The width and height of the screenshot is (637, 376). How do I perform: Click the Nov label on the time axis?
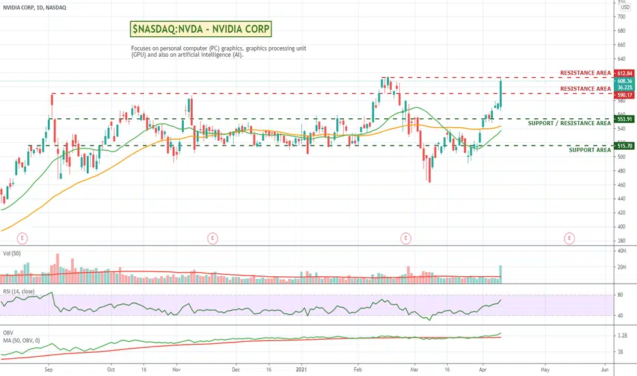pos(176,369)
